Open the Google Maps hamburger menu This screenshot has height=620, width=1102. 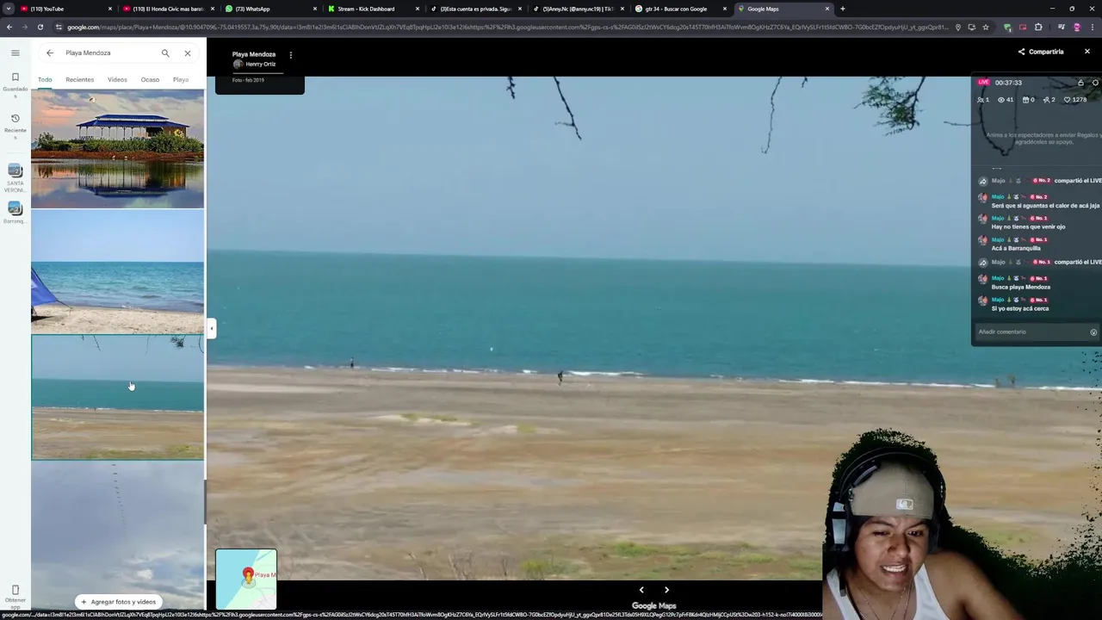click(x=15, y=53)
